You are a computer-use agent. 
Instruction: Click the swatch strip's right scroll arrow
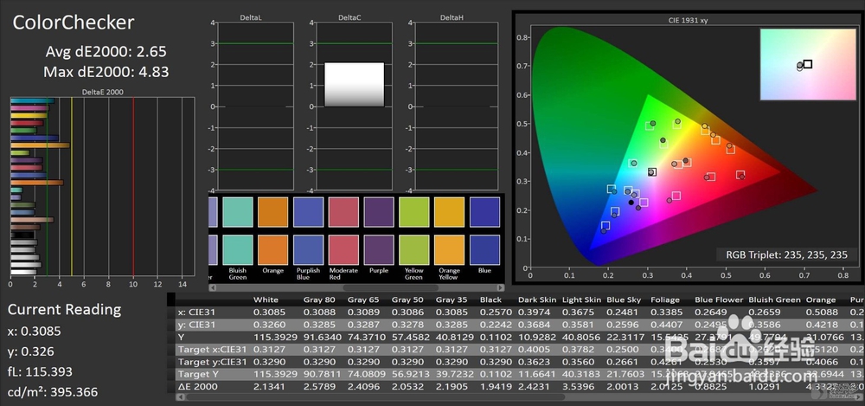click(500, 287)
